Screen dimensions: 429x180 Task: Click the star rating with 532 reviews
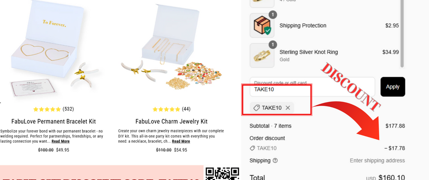click(x=47, y=109)
